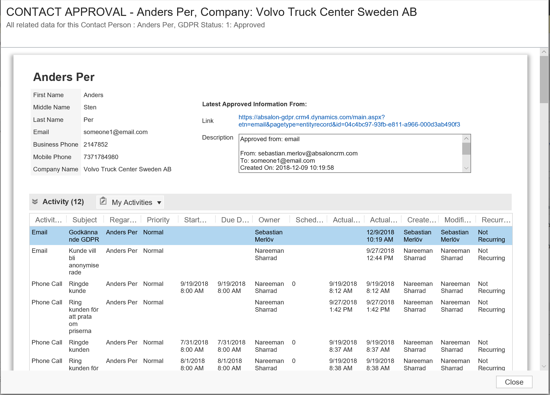Sort by Subject column header
550x395 pixels.
pos(85,220)
